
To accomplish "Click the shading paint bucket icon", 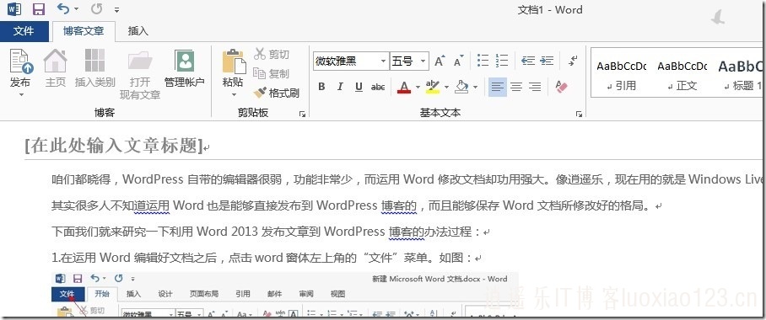I will coord(461,87).
